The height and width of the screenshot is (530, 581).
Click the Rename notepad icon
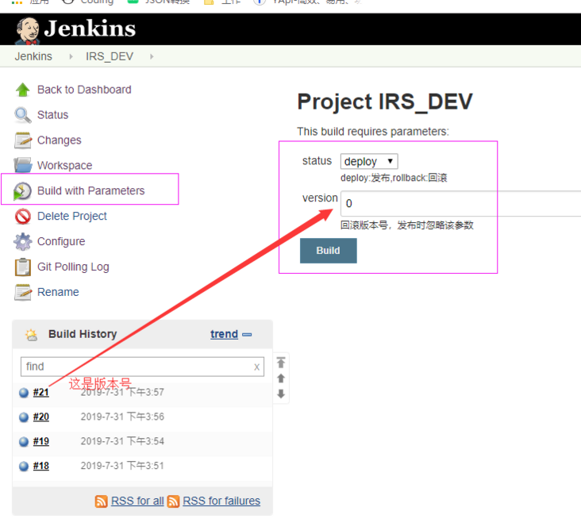pyautogui.click(x=22, y=292)
